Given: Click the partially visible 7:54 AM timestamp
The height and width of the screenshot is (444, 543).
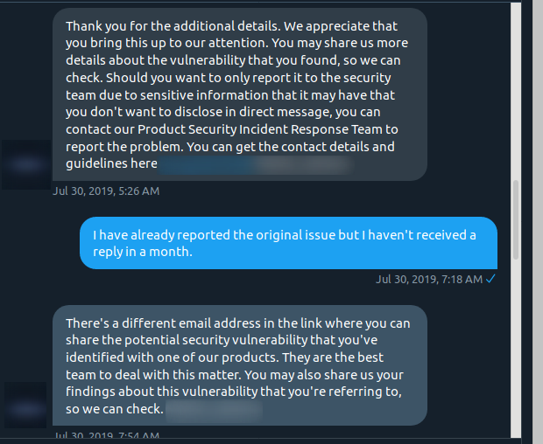Looking at the screenshot, I should 107,434.
